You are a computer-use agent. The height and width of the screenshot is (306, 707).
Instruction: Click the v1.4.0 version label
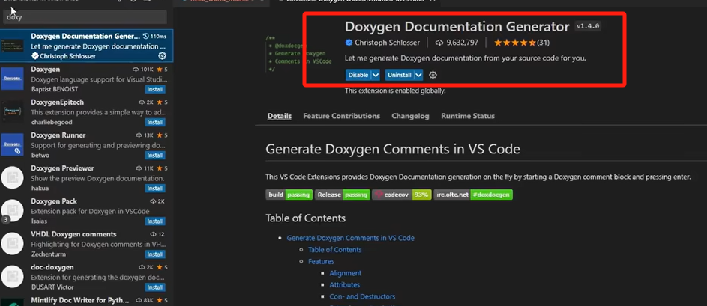[x=588, y=26]
